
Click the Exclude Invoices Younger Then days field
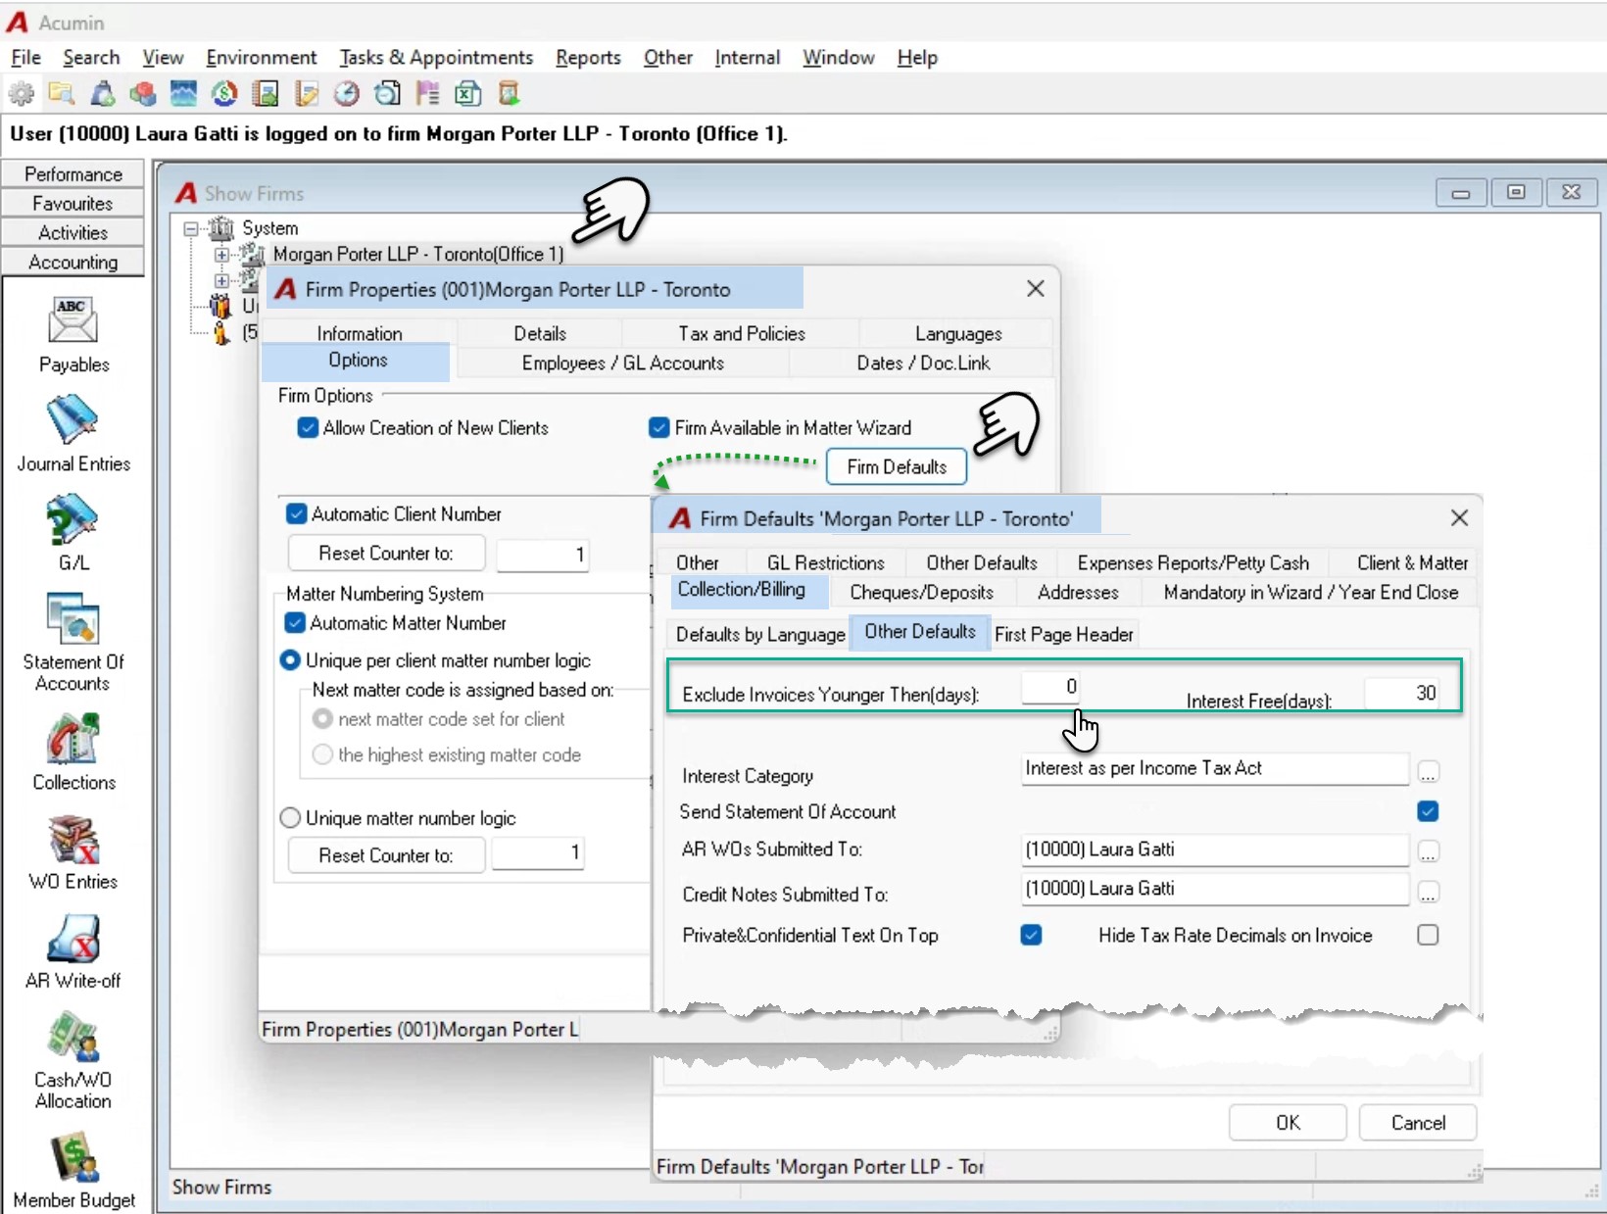click(x=1050, y=688)
